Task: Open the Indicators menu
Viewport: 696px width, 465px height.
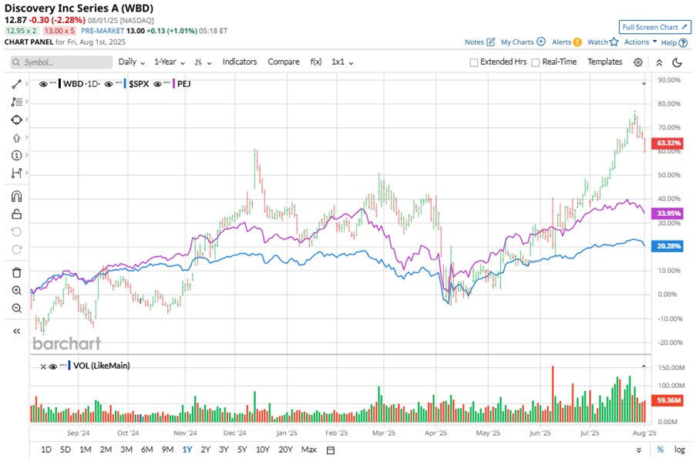Action: (x=240, y=62)
